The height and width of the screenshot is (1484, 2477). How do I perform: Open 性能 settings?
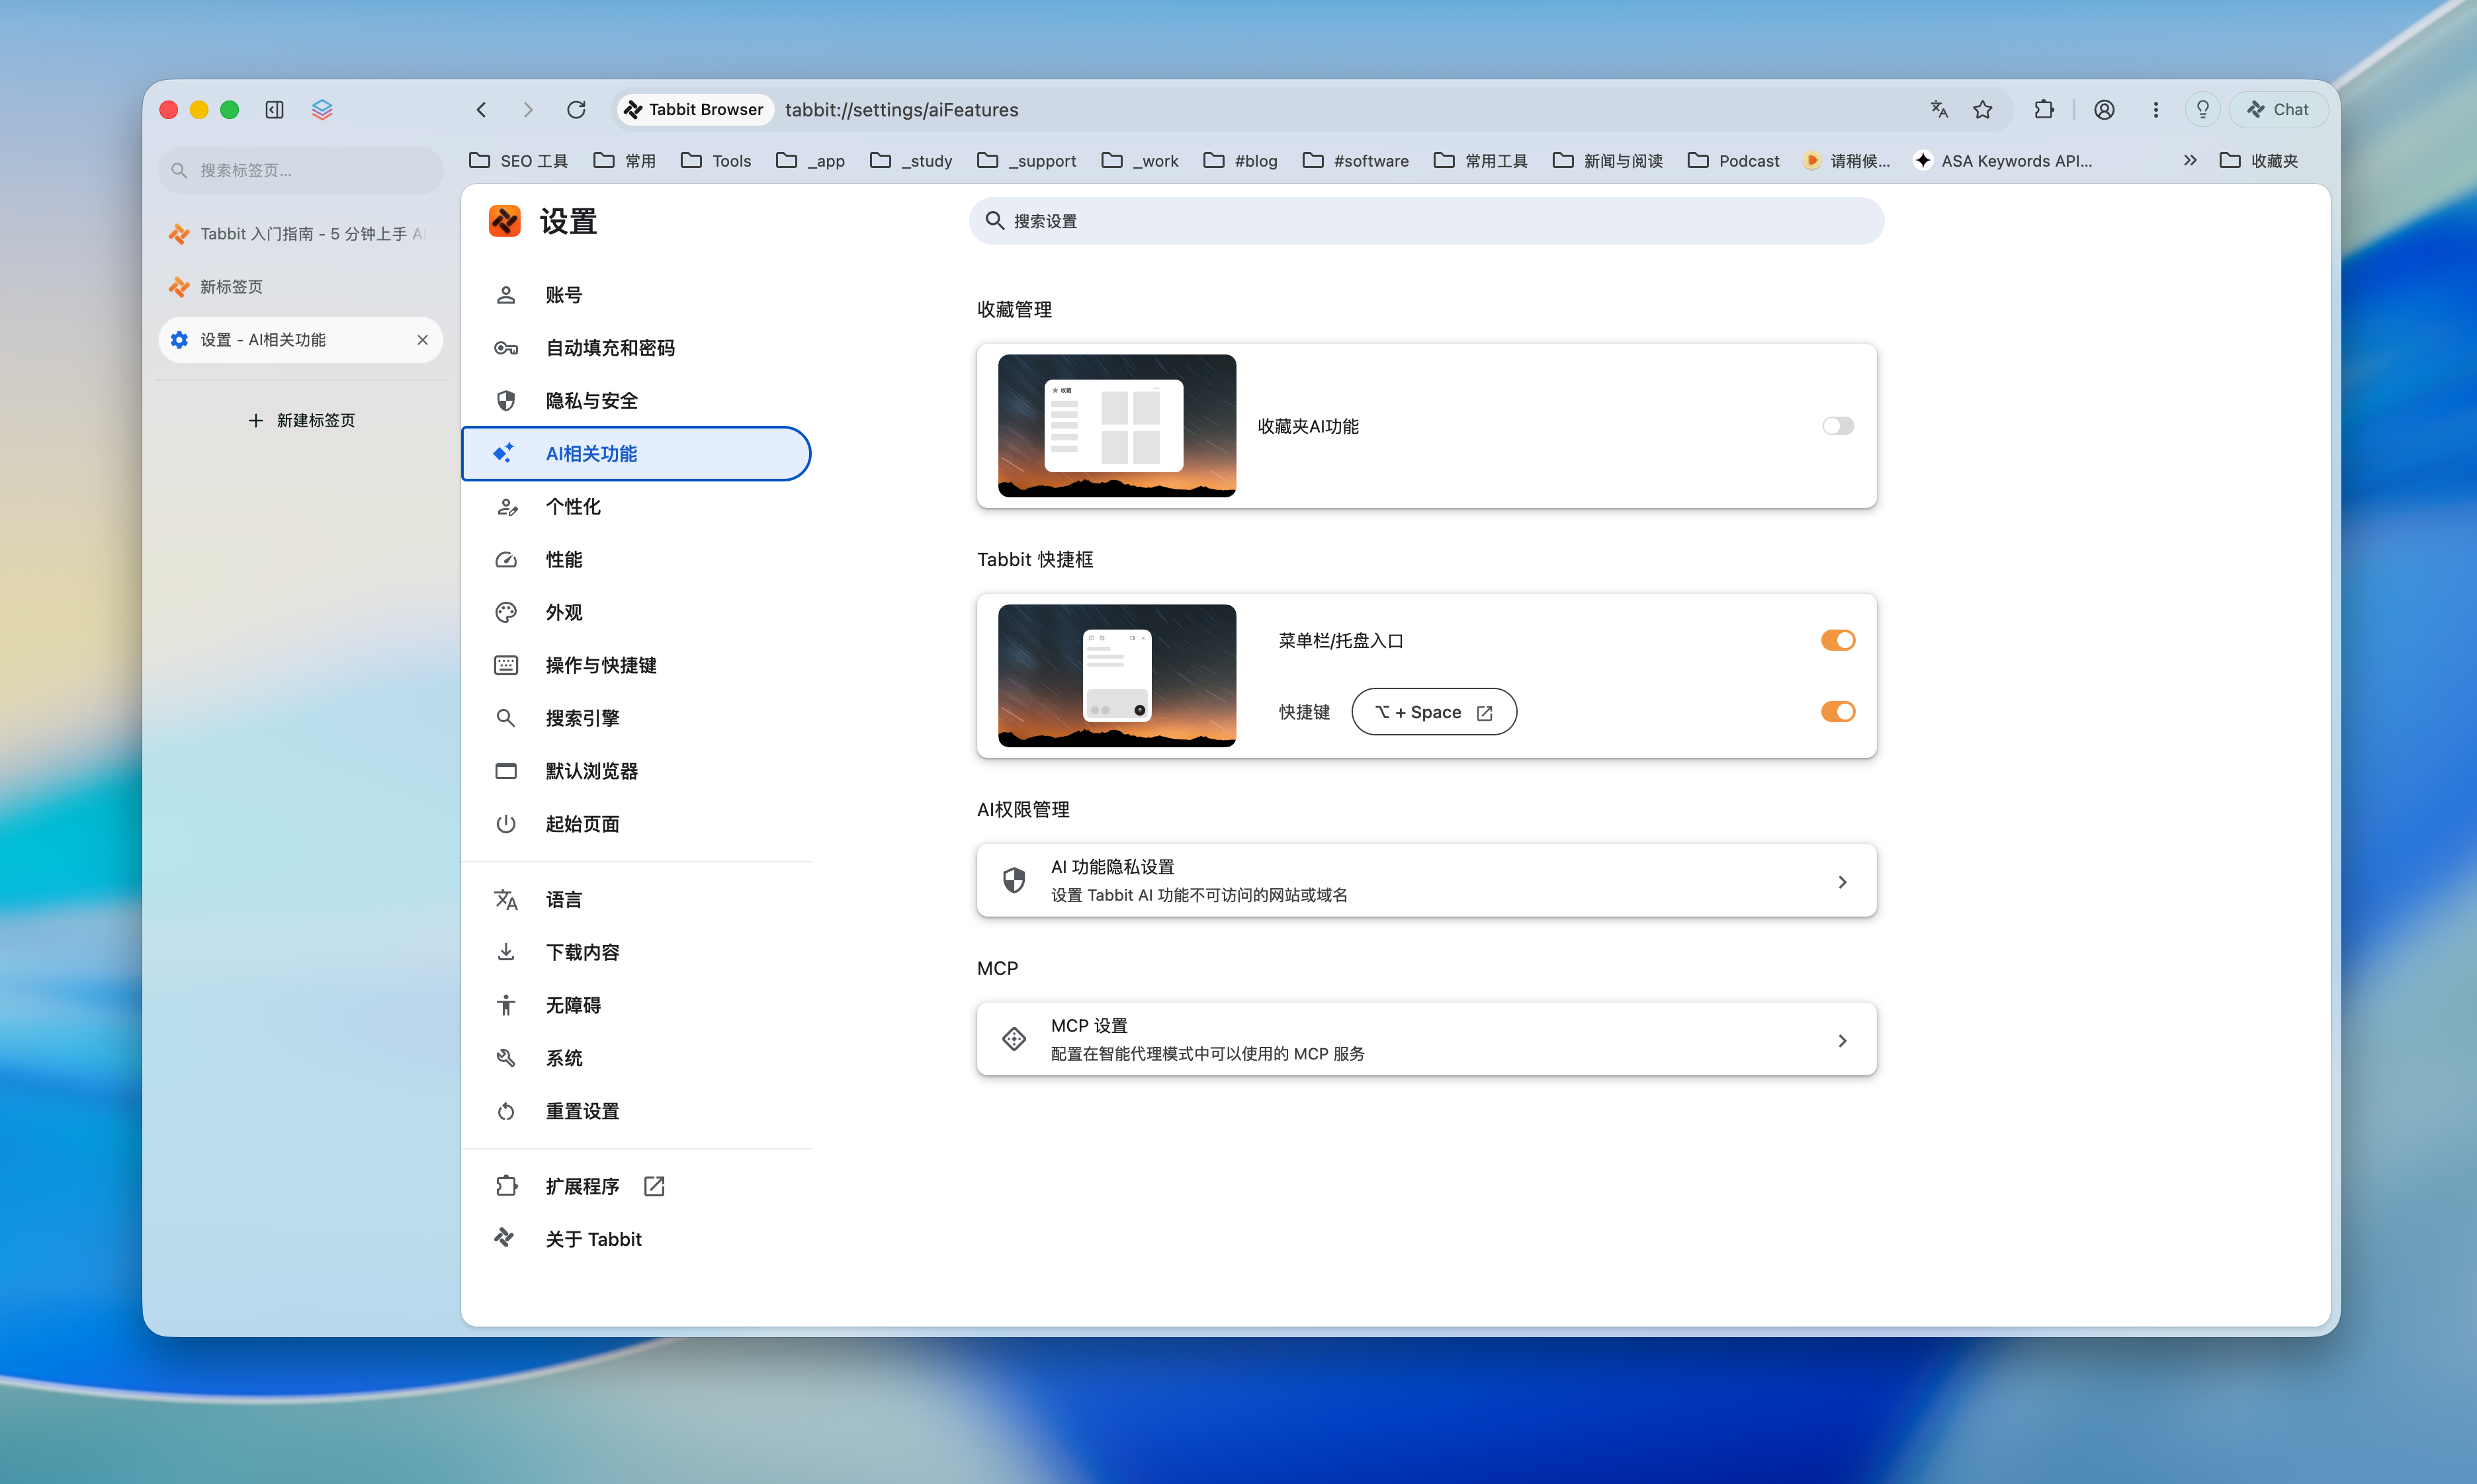pyautogui.click(x=636, y=560)
